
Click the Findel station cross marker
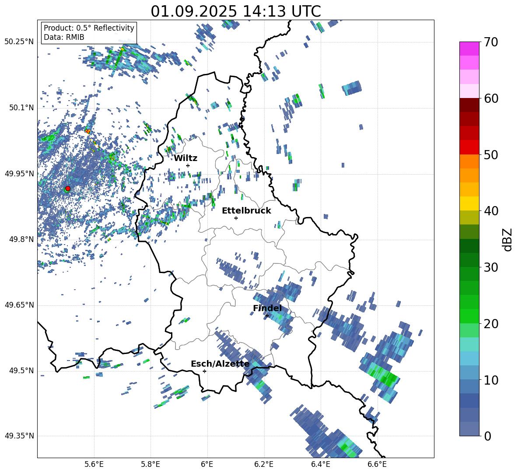(267, 316)
